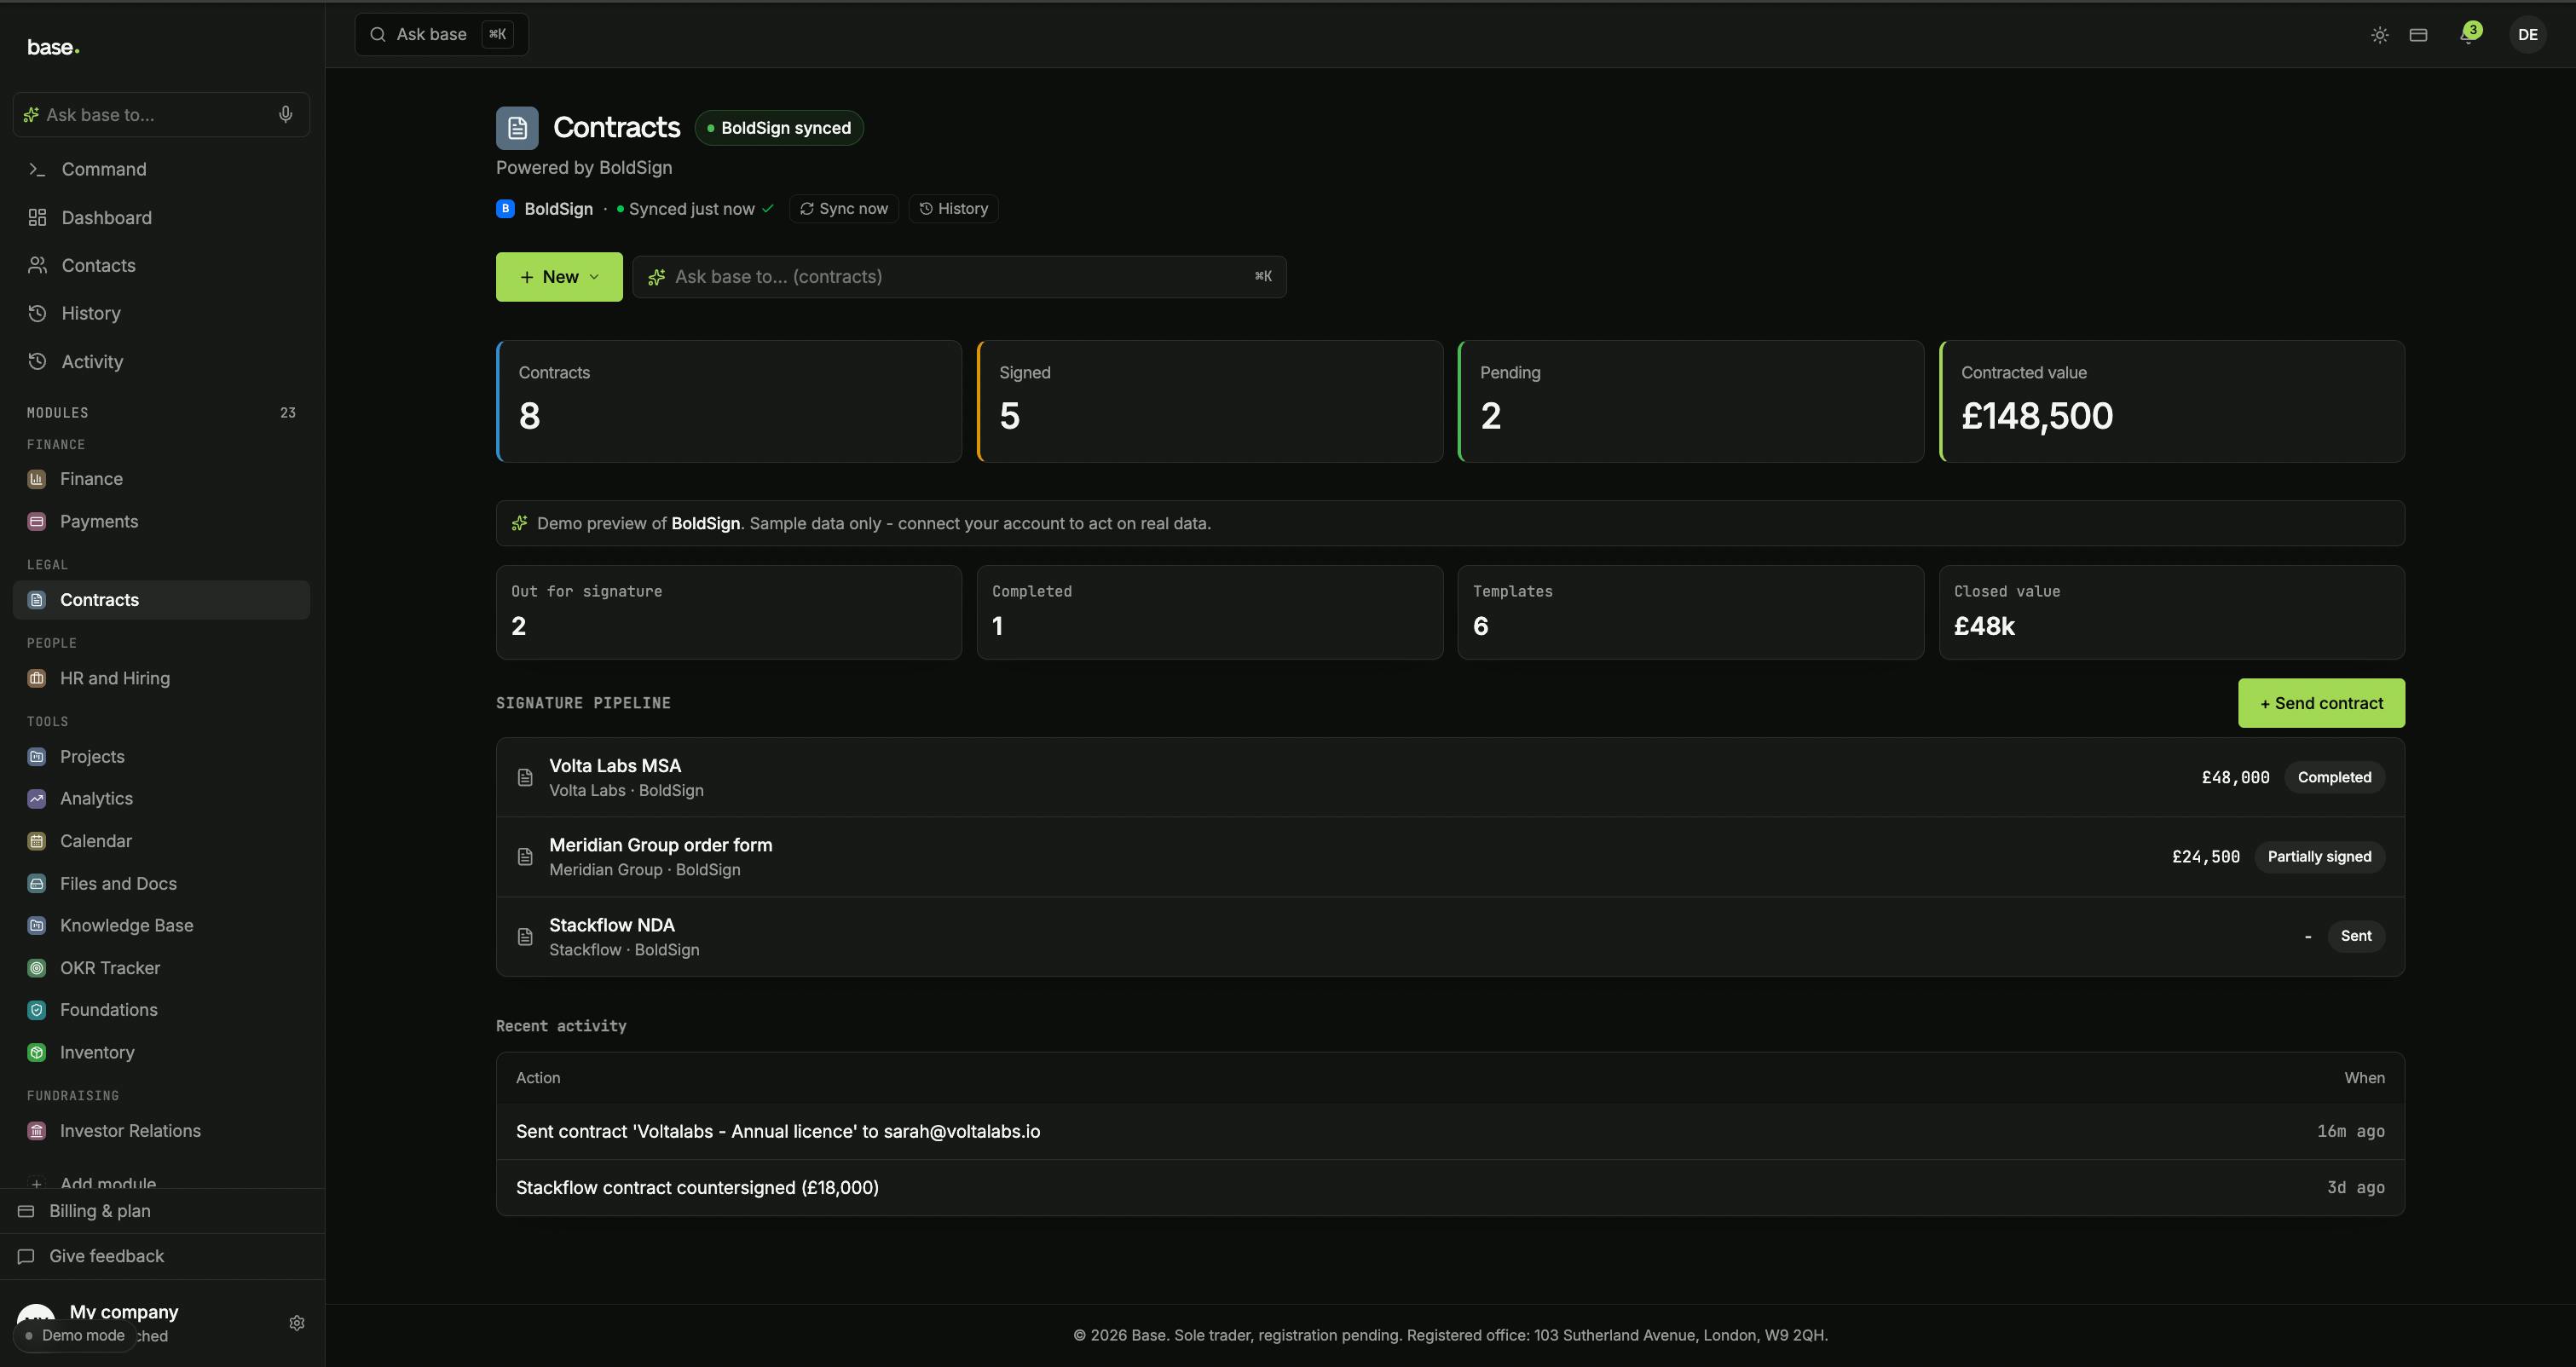Click the 'Stackflow contract countersigned' activity row
2576x1367 pixels.
coord(1450,1188)
